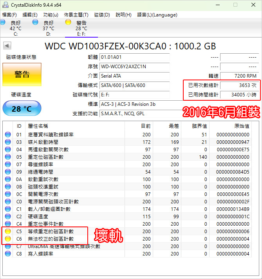The image size is (262, 279).
Task: Click status orb for attribute C2
Action: coord(8,216)
